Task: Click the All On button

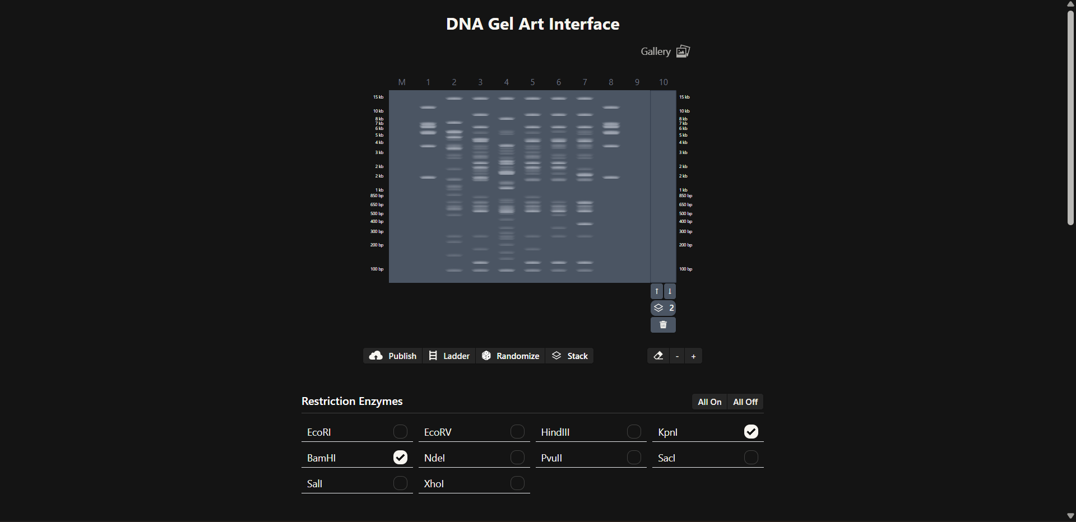Action: (709, 402)
